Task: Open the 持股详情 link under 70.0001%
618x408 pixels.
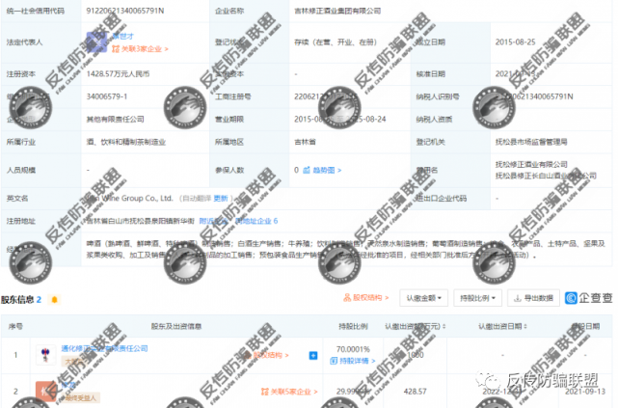Action: (353, 361)
